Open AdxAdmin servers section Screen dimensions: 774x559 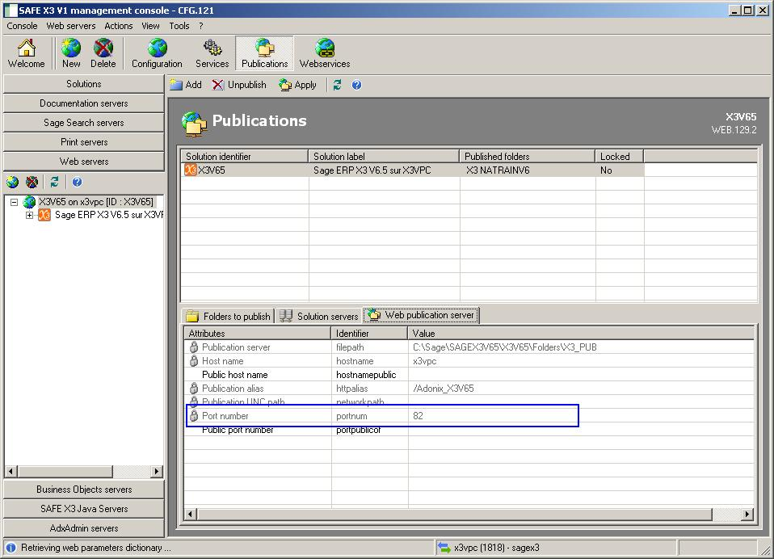point(84,528)
